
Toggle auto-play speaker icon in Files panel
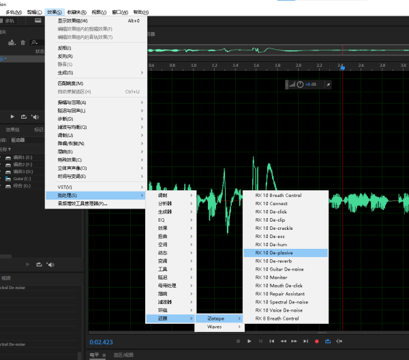click(x=35, y=117)
